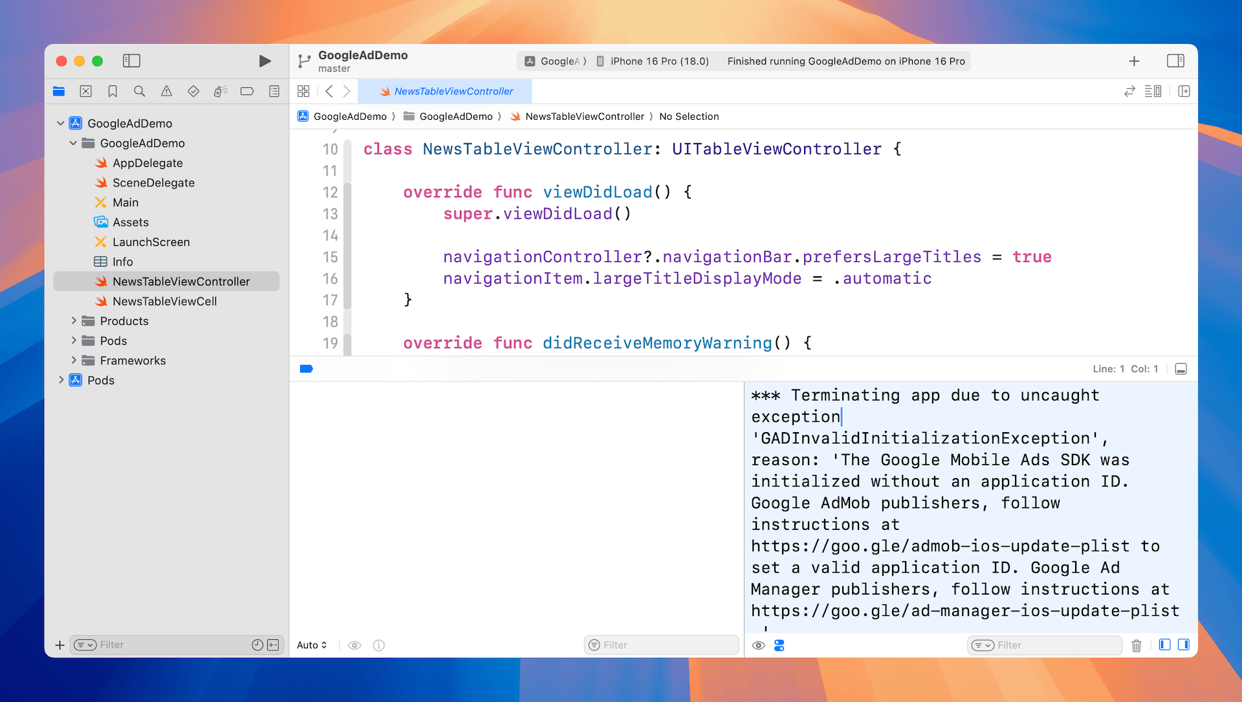Open NewsTableViewCell file in navigator
Screen dimensions: 1242x702
click(x=164, y=302)
